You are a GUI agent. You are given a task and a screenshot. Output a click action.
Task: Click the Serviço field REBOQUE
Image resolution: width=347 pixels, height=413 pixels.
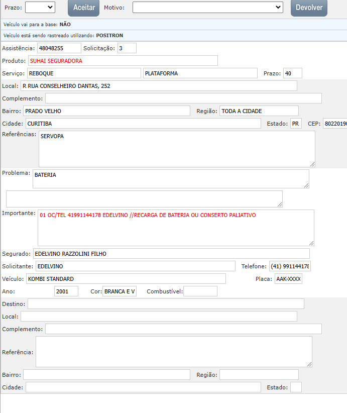[x=84, y=73]
